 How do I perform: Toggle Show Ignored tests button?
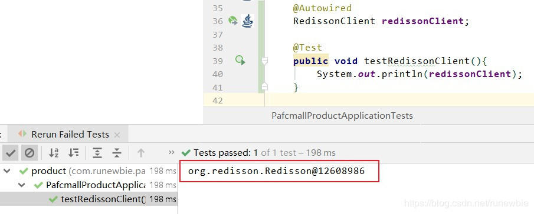click(x=30, y=153)
